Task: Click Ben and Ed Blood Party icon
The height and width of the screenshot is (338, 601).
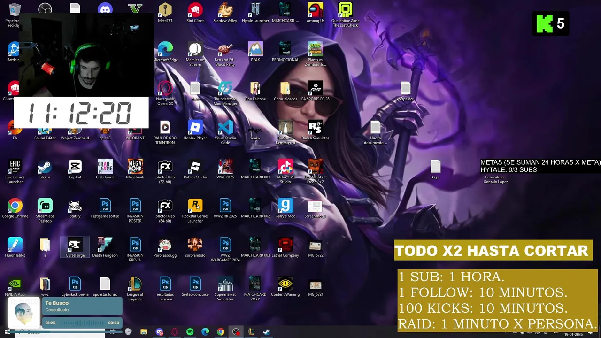Action: tap(225, 54)
